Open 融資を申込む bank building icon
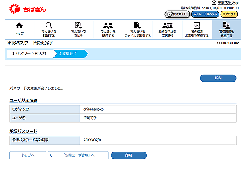The width and height of the screenshot is (246, 186). point(167,25)
